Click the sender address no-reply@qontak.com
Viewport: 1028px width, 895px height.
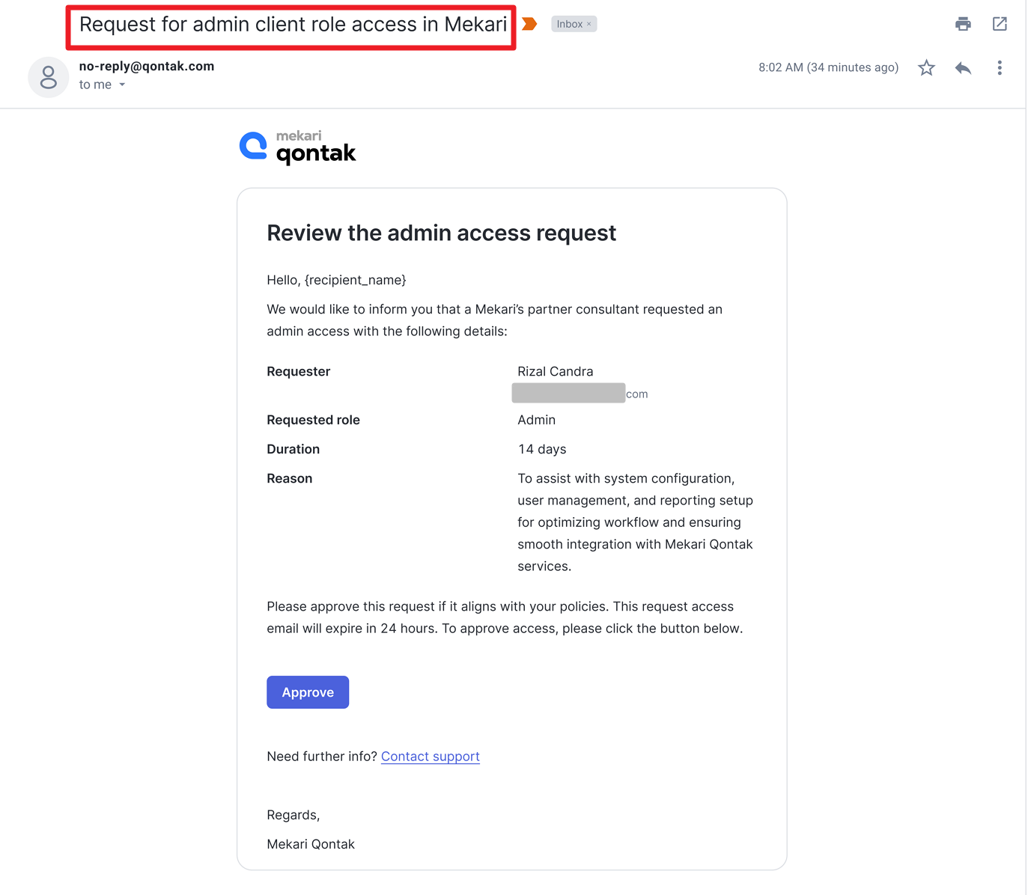click(x=147, y=66)
